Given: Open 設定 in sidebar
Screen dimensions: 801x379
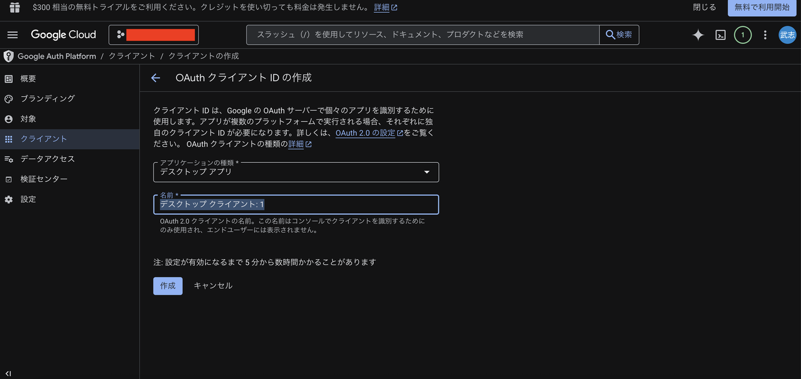Looking at the screenshot, I should pos(70,199).
